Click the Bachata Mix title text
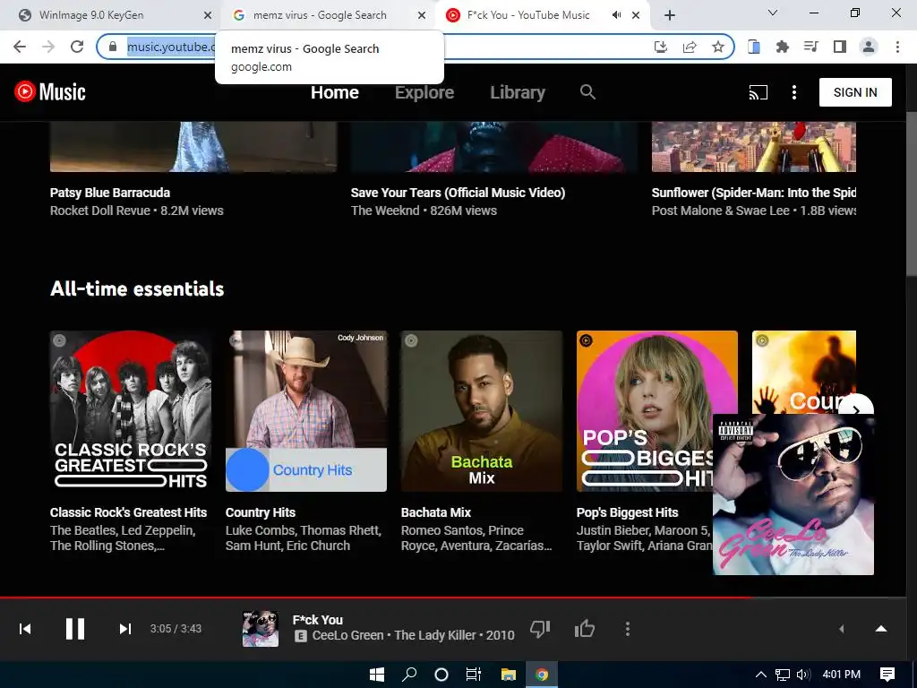The width and height of the screenshot is (917, 688). (x=436, y=512)
